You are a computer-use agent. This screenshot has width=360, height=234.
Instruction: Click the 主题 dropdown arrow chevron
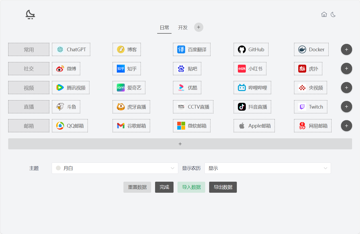point(172,168)
